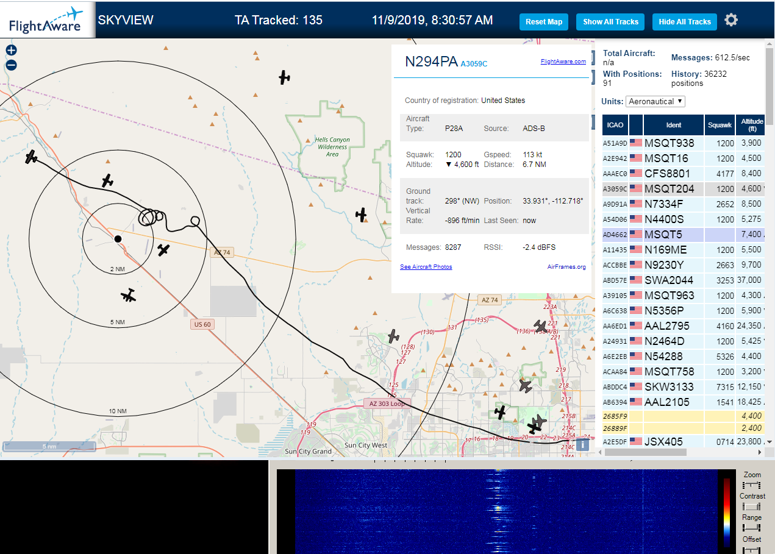The width and height of the screenshot is (775, 554).
Task: Open See Aircraft Photos link
Action: click(426, 267)
